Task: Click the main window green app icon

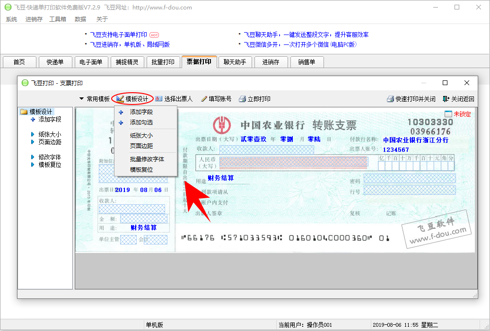Action: click(x=8, y=7)
